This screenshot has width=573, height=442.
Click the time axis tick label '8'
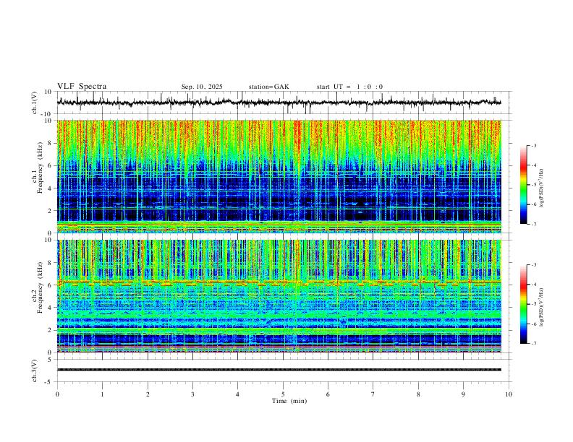(x=418, y=394)
